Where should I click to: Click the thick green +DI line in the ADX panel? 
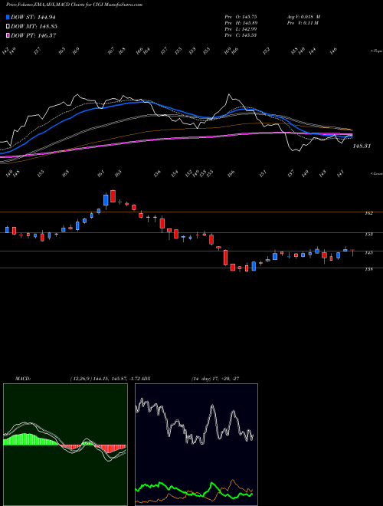click(194, 490)
